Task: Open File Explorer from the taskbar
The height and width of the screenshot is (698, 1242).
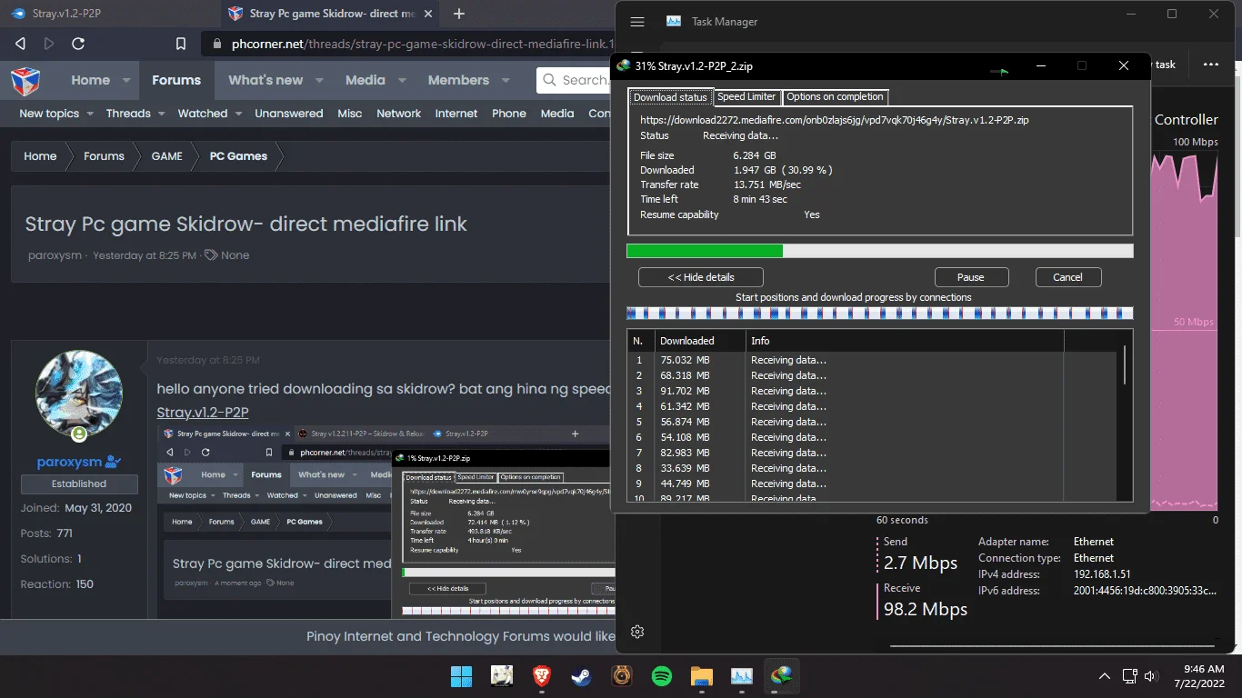Action: pyautogui.click(x=701, y=676)
